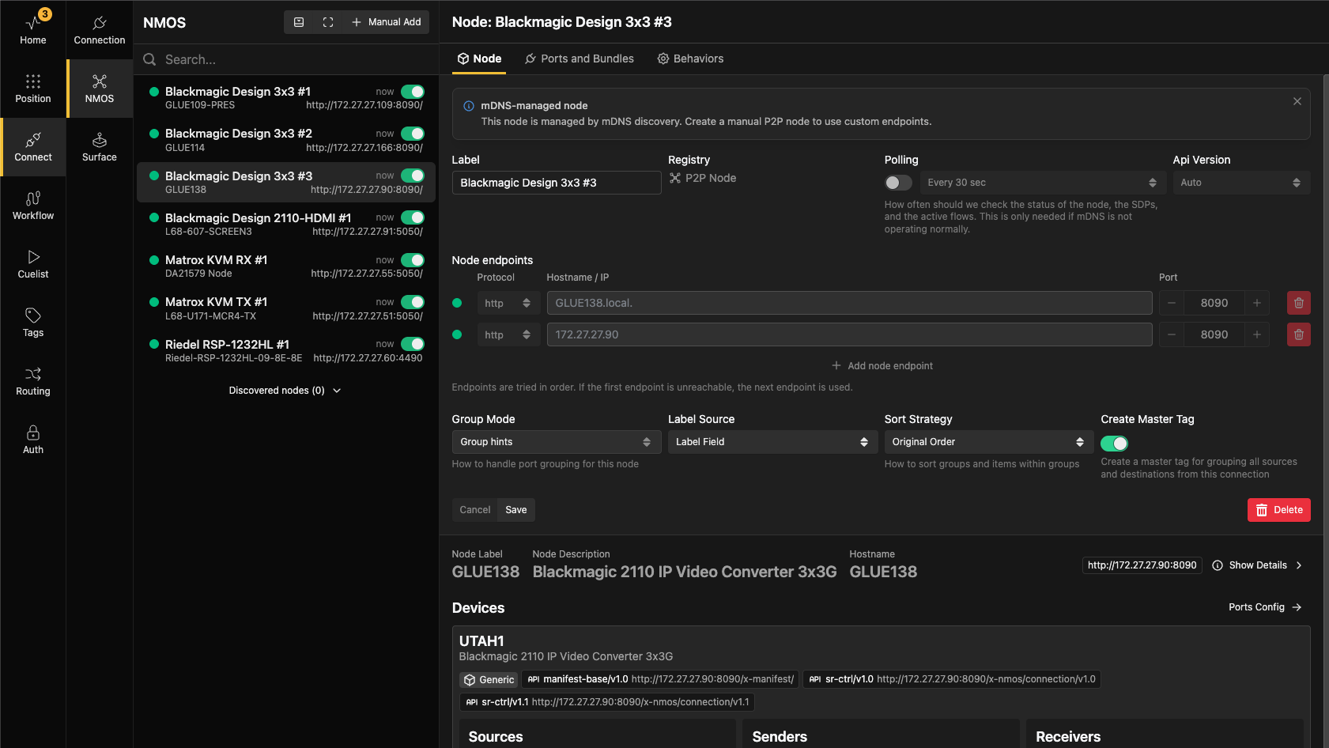
Task: Select Blackmagic Design 3x3 #1 in node list
Action: click(x=286, y=98)
